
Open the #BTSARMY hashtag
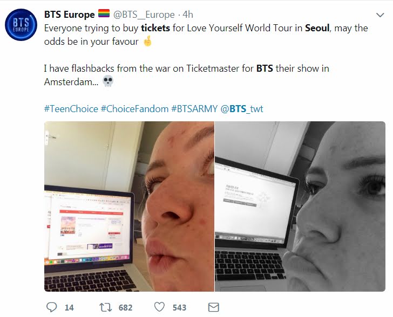(194, 109)
